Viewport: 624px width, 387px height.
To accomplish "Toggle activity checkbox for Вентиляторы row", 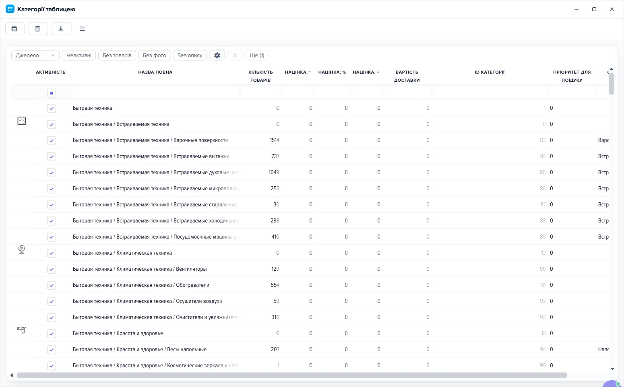I will click(x=52, y=269).
